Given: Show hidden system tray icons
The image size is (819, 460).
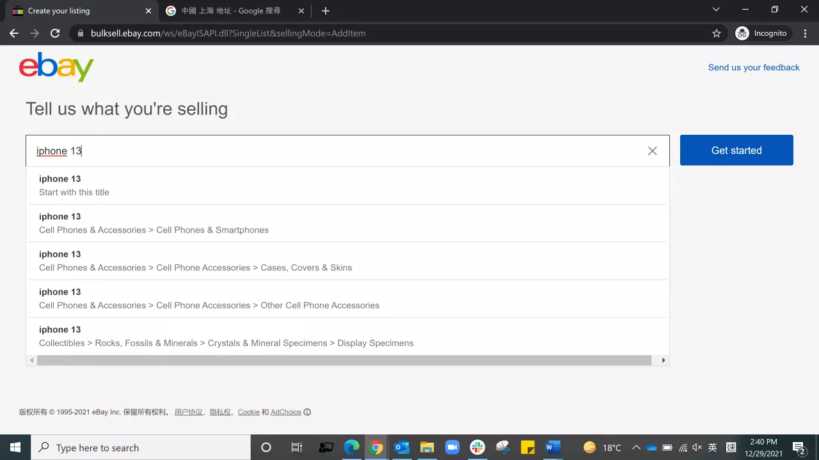Looking at the screenshot, I should click(636, 447).
